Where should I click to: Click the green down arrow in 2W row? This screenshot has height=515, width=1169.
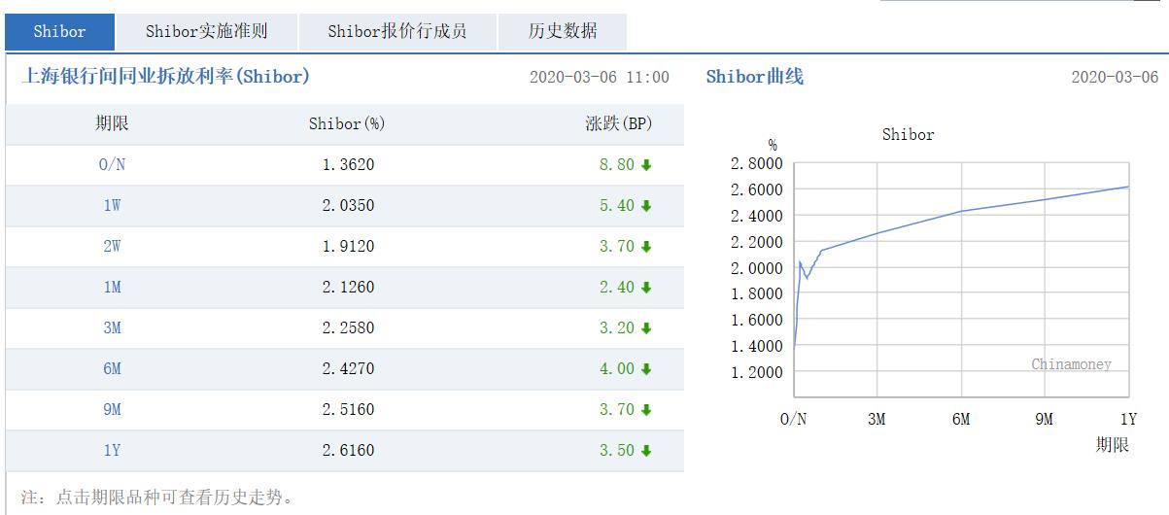point(646,247)
